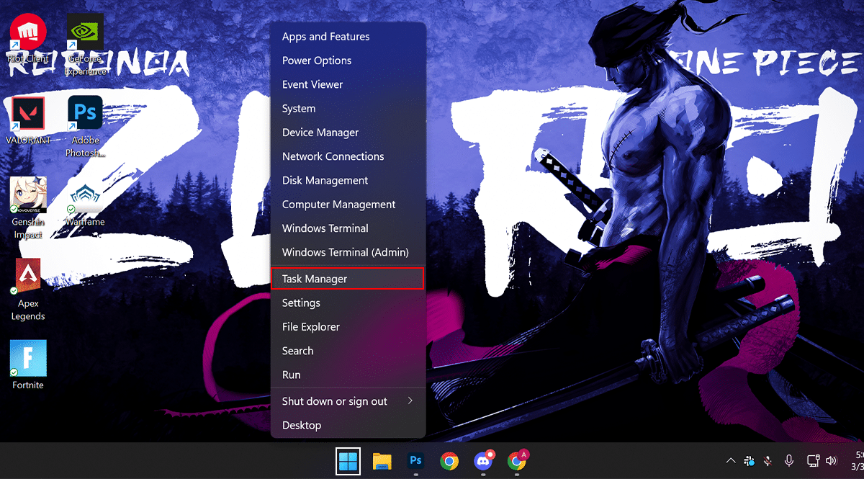864x479 pixels.
Task: Click the taskbar clock and date
Action: pyautogui.click(x=858, y=461)
